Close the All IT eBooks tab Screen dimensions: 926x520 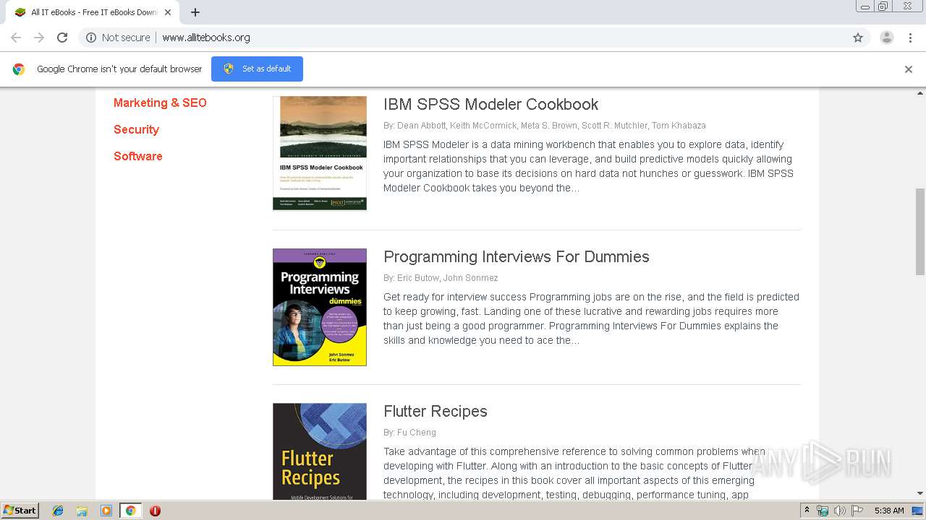coord(168,12)
